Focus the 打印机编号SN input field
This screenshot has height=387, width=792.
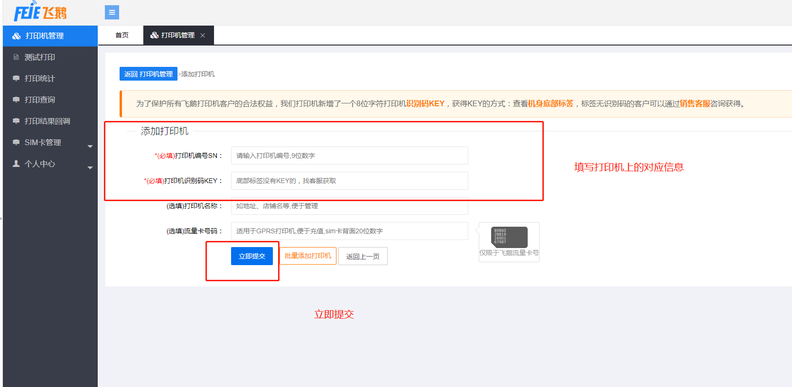[349, 156]
